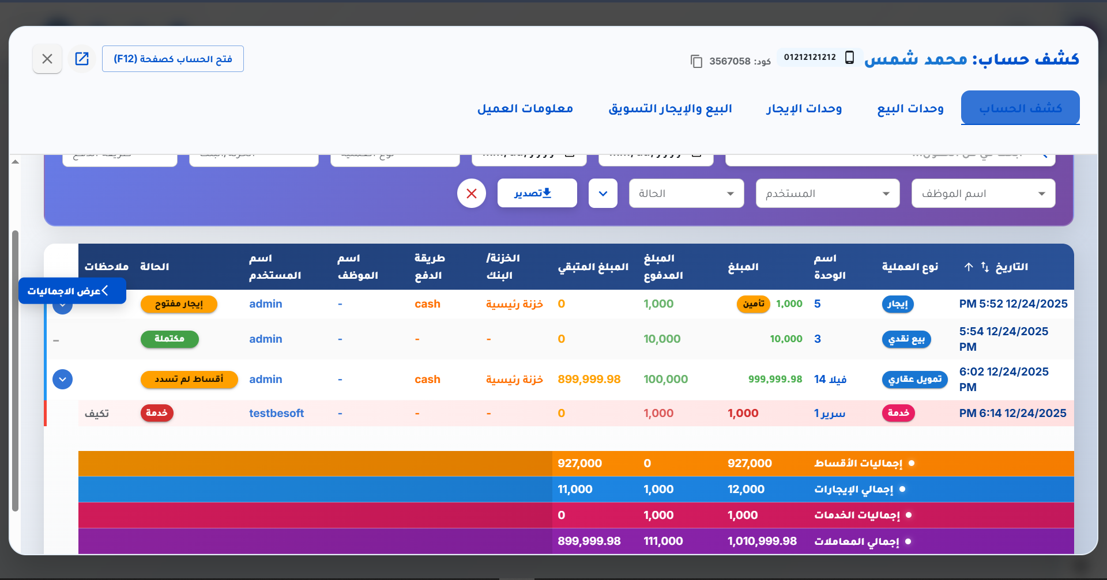Click the red X clear filters icon
The width and height of the screenshot is (1107, 580).
472,194
